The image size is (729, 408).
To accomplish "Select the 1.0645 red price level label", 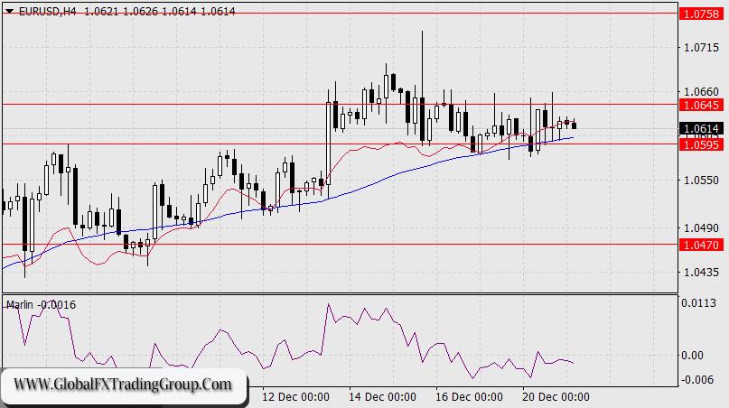I will (x=702, y=105).
